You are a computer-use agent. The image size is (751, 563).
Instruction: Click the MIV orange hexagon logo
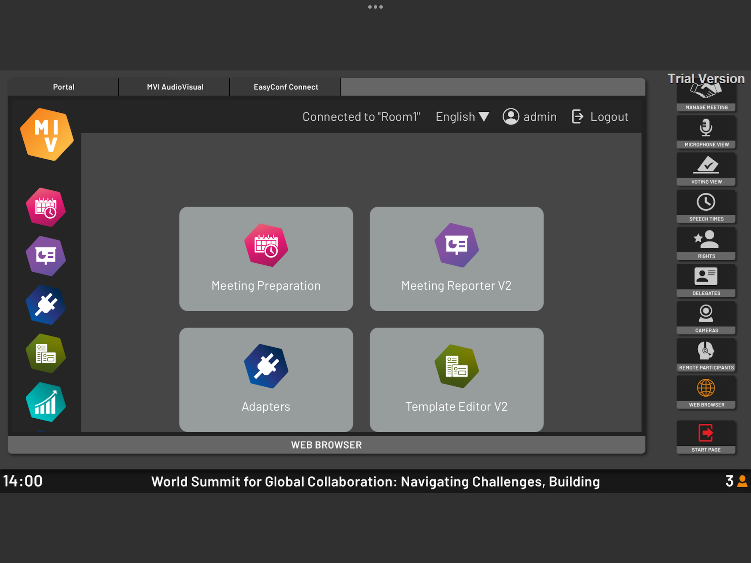[47, 134]
